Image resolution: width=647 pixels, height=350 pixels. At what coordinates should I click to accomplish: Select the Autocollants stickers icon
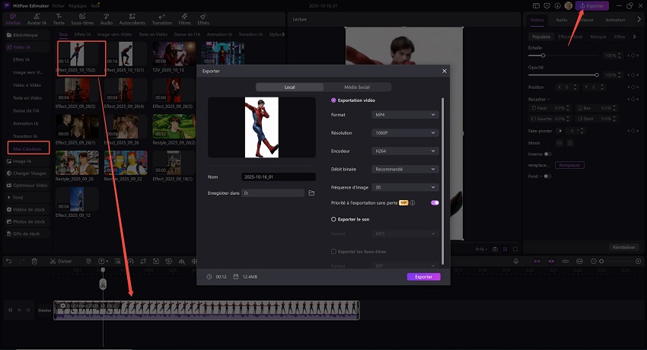(132, 20)
